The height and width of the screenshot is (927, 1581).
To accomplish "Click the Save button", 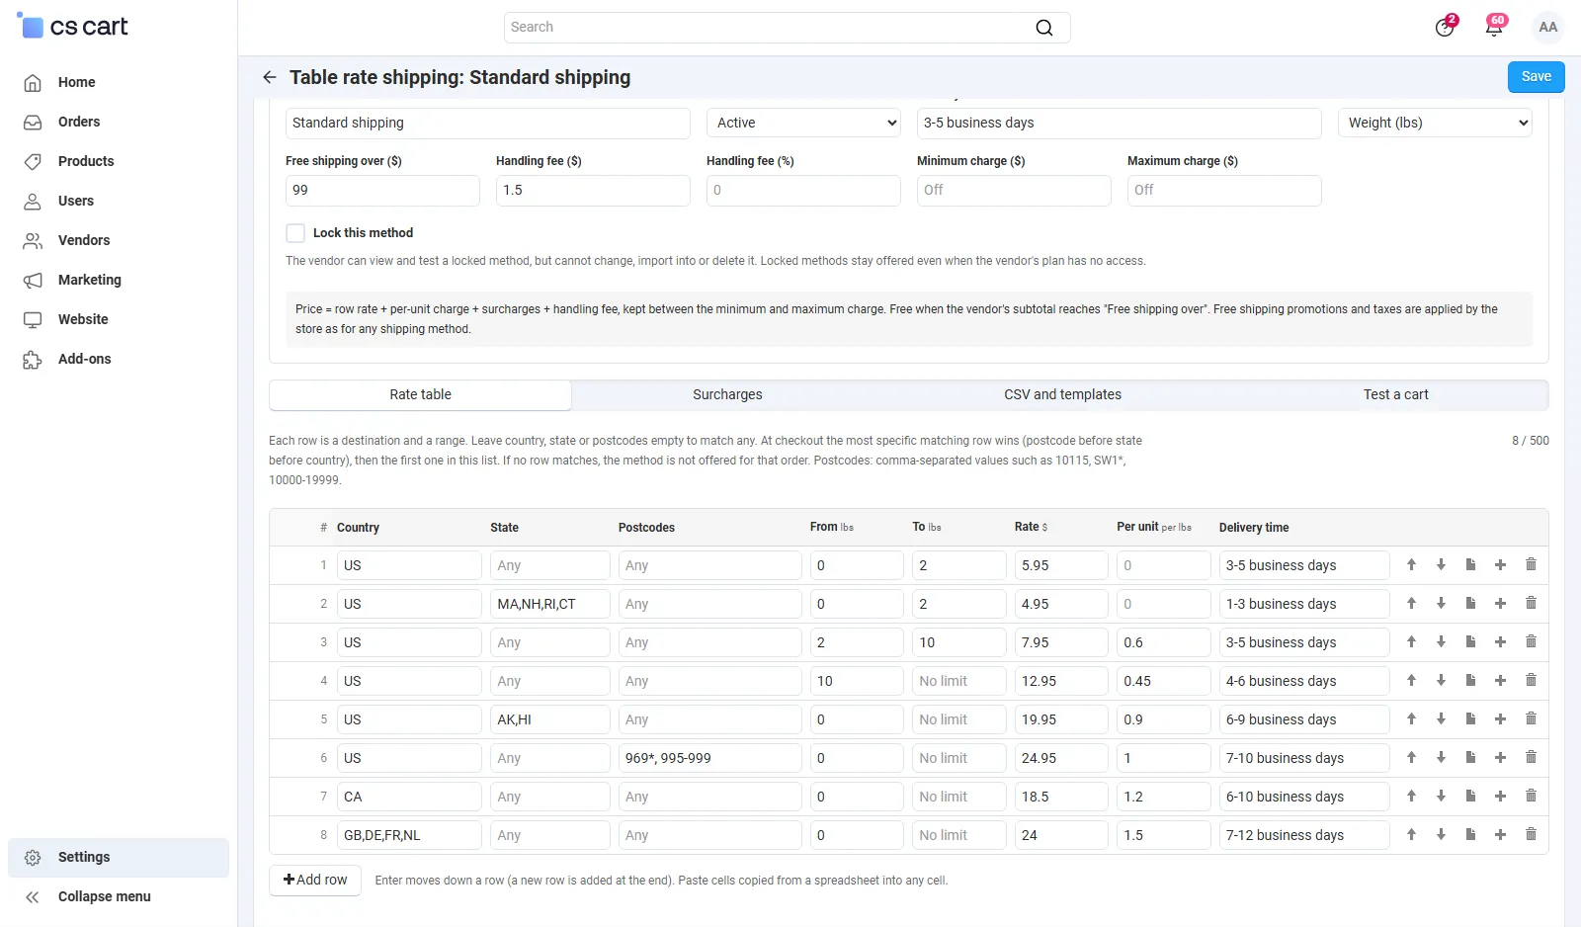I will tap(1536, 77).
